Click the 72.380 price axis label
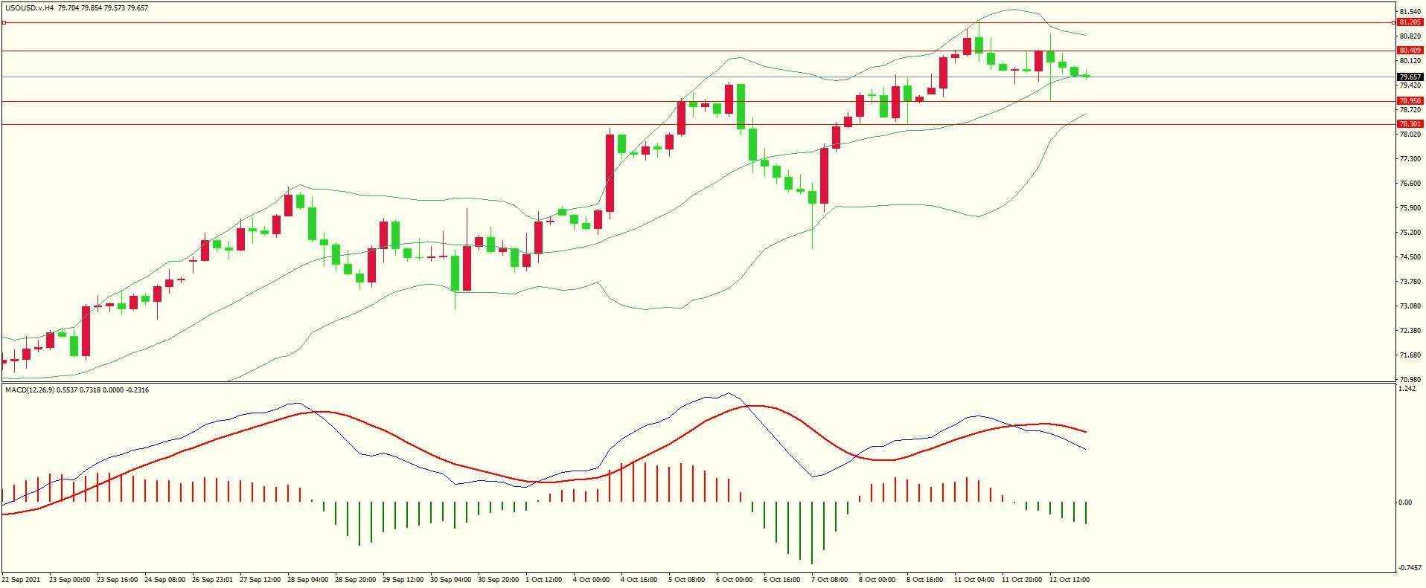Viewport: 1426px width, 588px height. [1410, 331]
